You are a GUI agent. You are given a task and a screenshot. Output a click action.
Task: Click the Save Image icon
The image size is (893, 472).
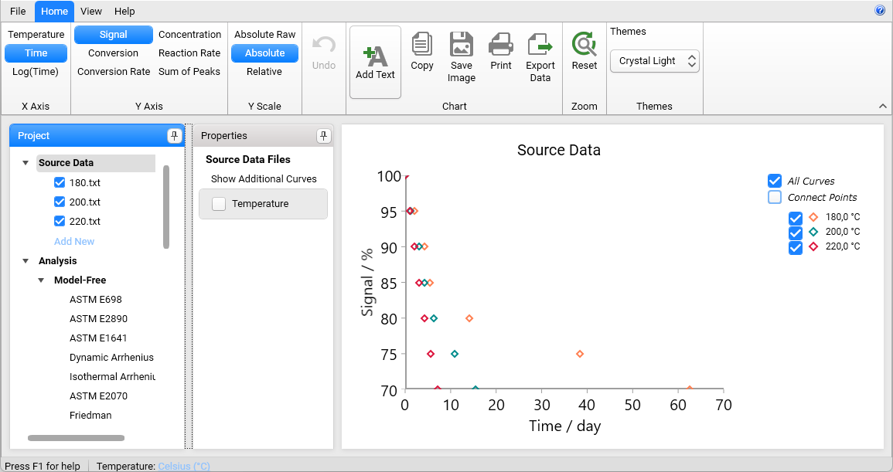pyautogui.click(x=461, y=45)
